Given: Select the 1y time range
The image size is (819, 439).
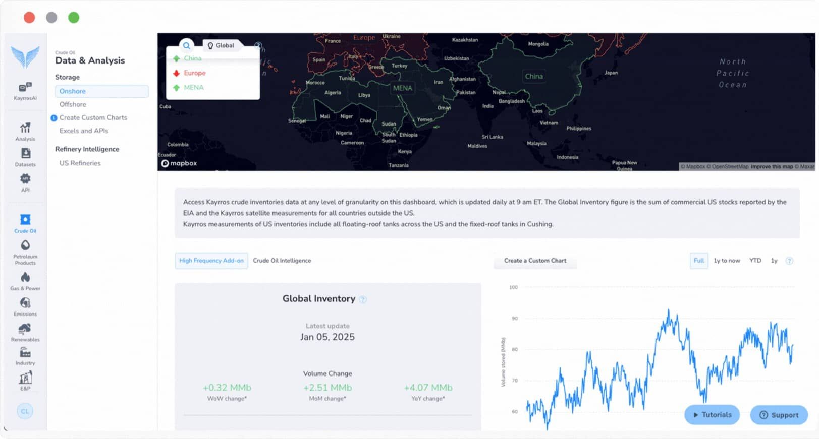Looking at the screenshot, I should pyautogui.click(x=774, y=261).
